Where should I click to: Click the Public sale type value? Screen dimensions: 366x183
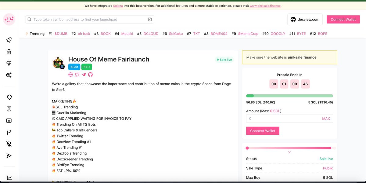328,168
